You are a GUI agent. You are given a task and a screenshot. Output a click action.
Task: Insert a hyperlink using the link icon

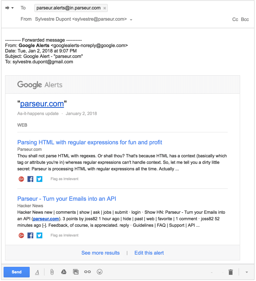click(87, 272)
